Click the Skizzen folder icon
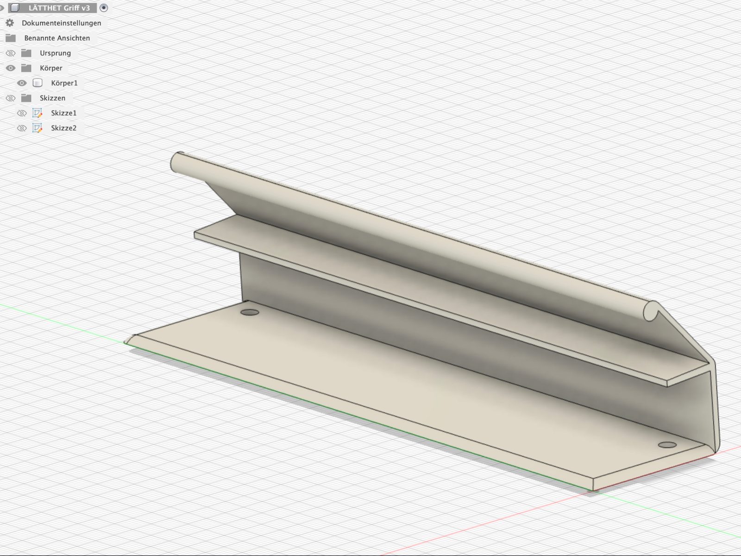Viewport: 741px width, 556px height. click(26, 98)
